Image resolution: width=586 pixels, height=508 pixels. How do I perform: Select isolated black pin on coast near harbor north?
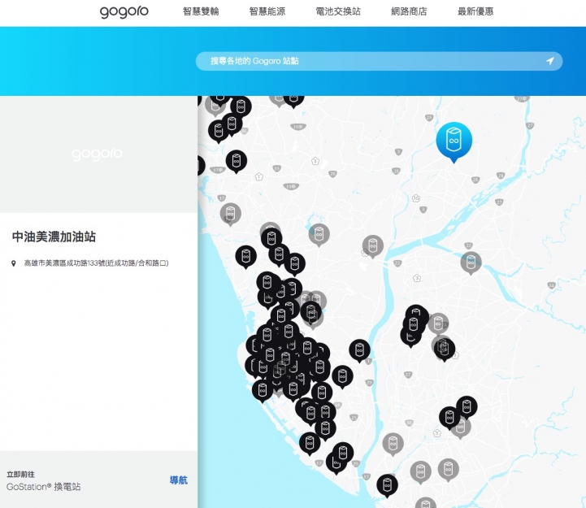[245, 257]
